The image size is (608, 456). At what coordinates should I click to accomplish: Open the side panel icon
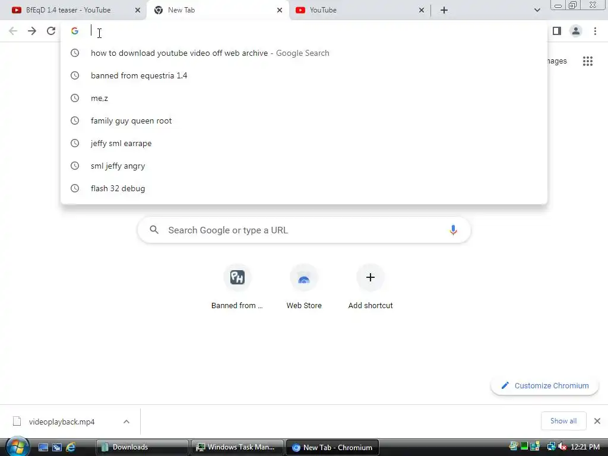(x=557, y=31)
